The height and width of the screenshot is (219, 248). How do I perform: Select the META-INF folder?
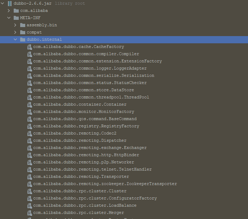(x=30, y=18)
